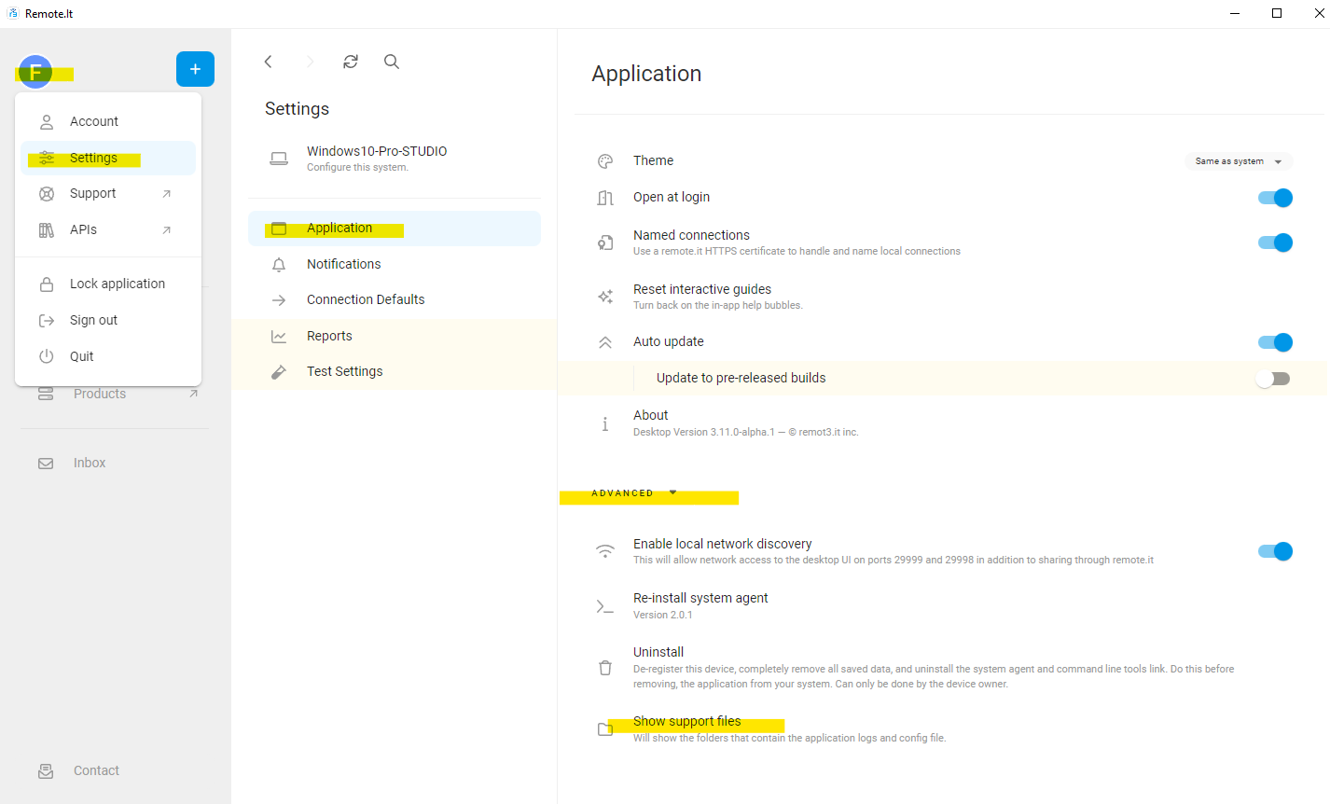Click the Theme palette icon
Image resolution: width=1330 pixels, height=804 pixels.
(605, 161)
